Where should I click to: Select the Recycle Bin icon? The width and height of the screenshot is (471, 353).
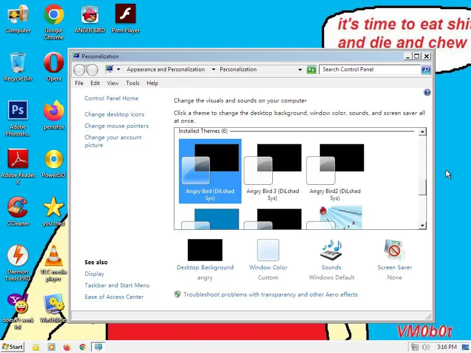[18, 67]
